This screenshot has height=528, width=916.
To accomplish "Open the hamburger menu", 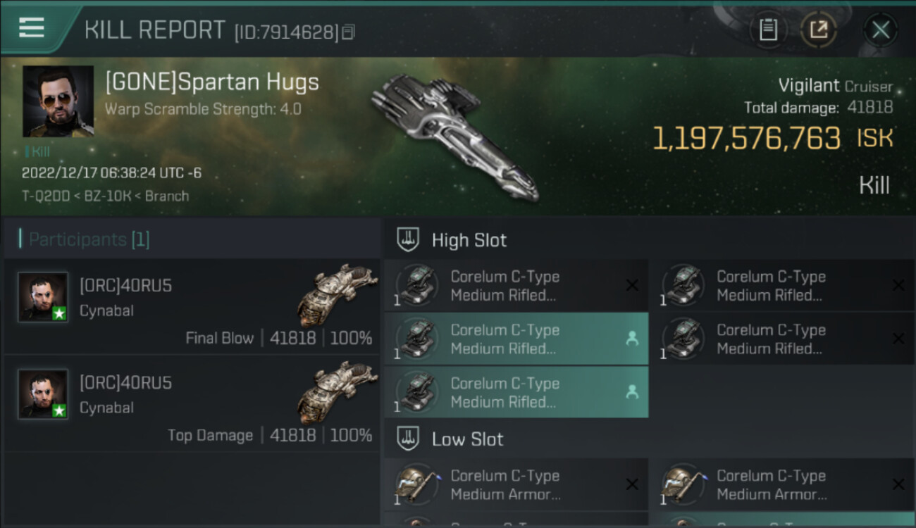I will coord(32,28).
